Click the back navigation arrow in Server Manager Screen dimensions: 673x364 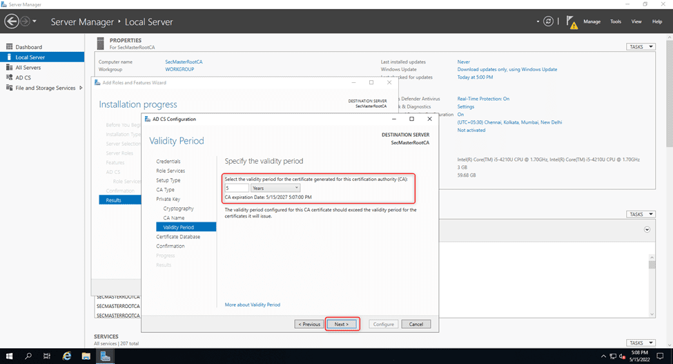tap(12, 21)
